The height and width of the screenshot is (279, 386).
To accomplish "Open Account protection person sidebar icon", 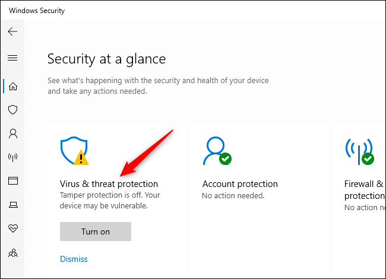I will click(12, 134).
